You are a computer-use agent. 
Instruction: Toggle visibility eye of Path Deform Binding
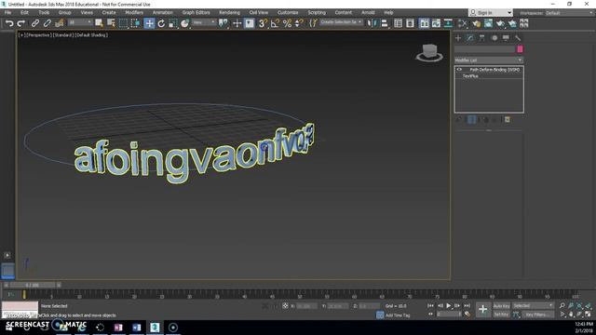(x=459, y=70)
